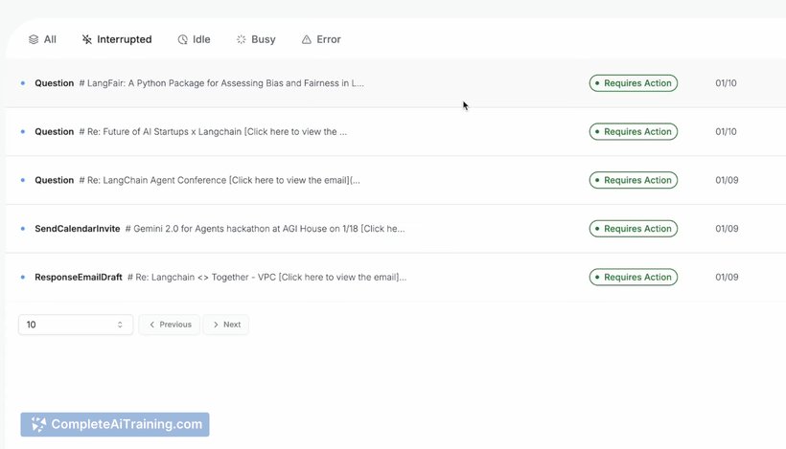
Task: Click the Error warning triangle icon
Action: tap(307, 39)
